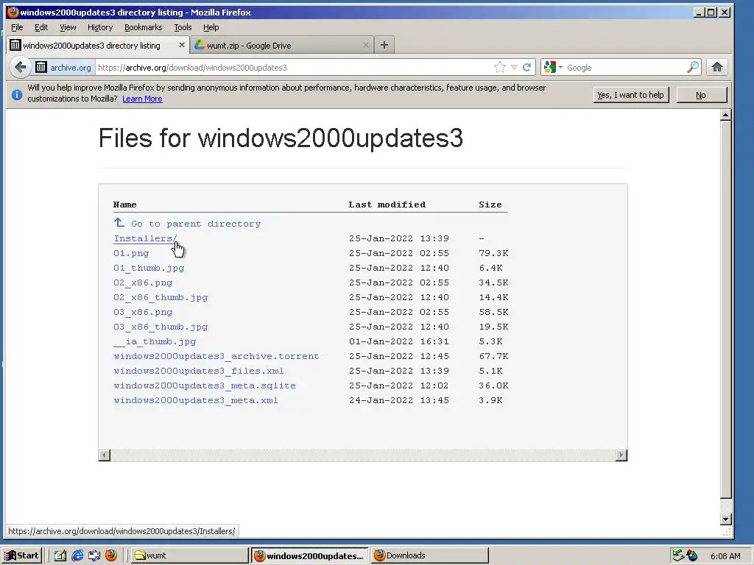Open the Installers/ folder link
This screenshot has width=754, height=565.
click(145, 238)
